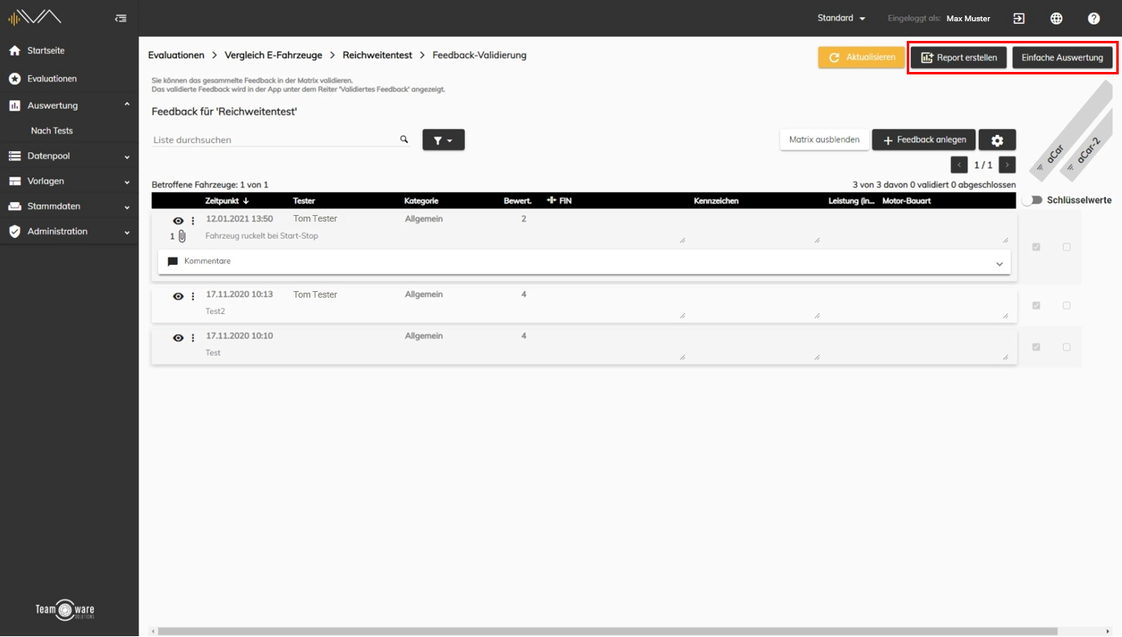Click the Aktualisieren button
Screen dimensions: 1122x637
862,57
